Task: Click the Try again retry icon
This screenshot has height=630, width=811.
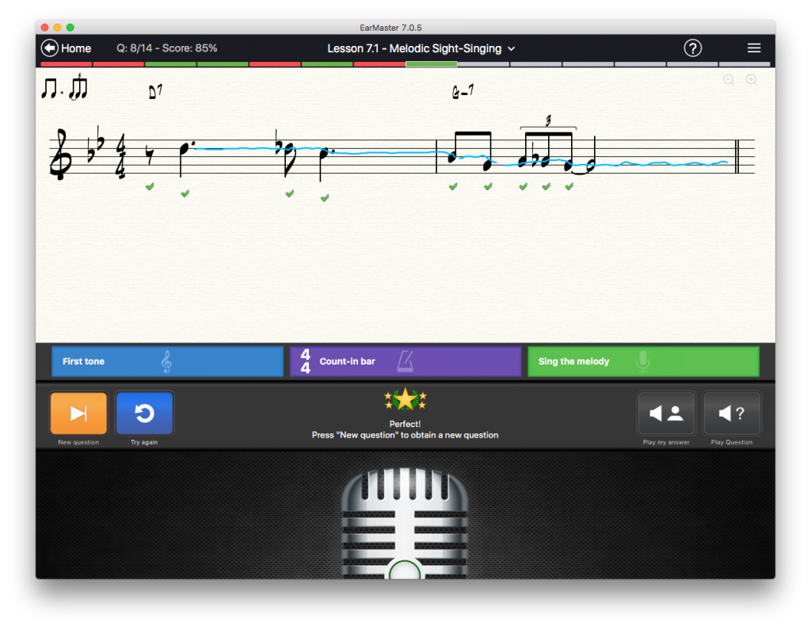Action: coord(144,413)
